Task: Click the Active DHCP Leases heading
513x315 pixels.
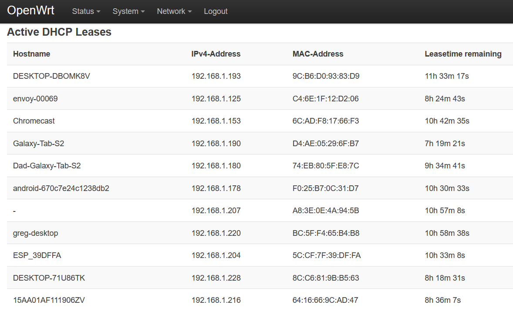Action: click(x=59, y=32)
